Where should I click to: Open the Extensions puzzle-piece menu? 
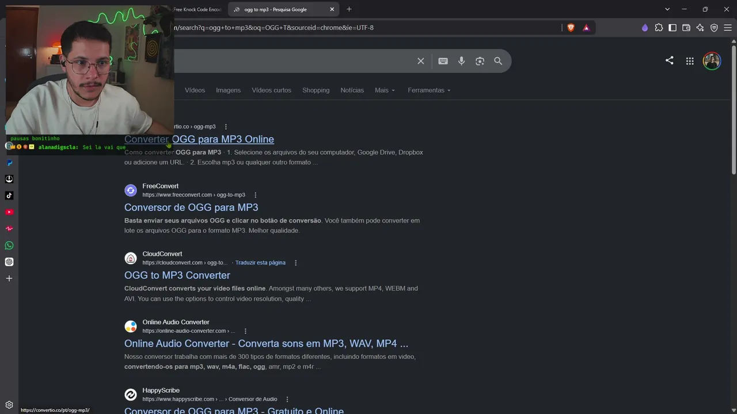(659, 28)
